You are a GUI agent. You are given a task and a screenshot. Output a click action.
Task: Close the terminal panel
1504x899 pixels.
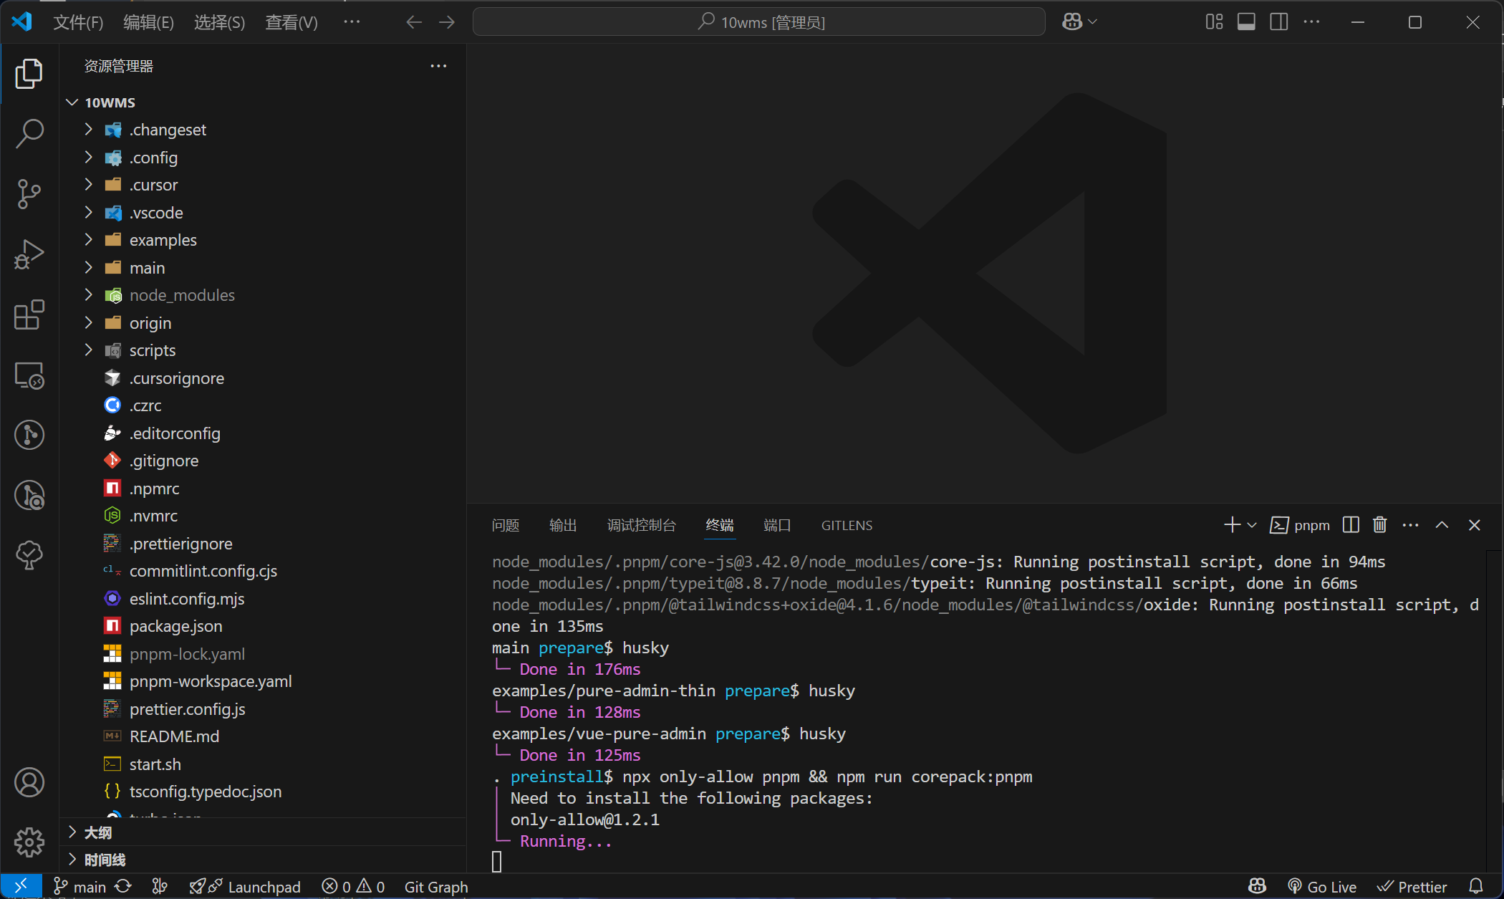click(x=1474, y=525)
